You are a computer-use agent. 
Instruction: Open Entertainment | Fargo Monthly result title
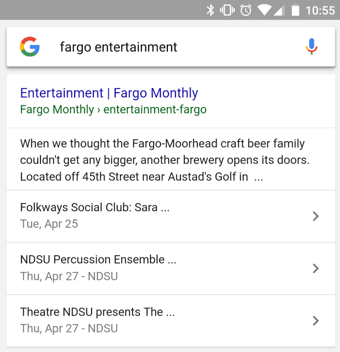click(109, 93)
